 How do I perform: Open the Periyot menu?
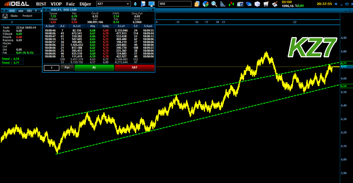point(27,16)
